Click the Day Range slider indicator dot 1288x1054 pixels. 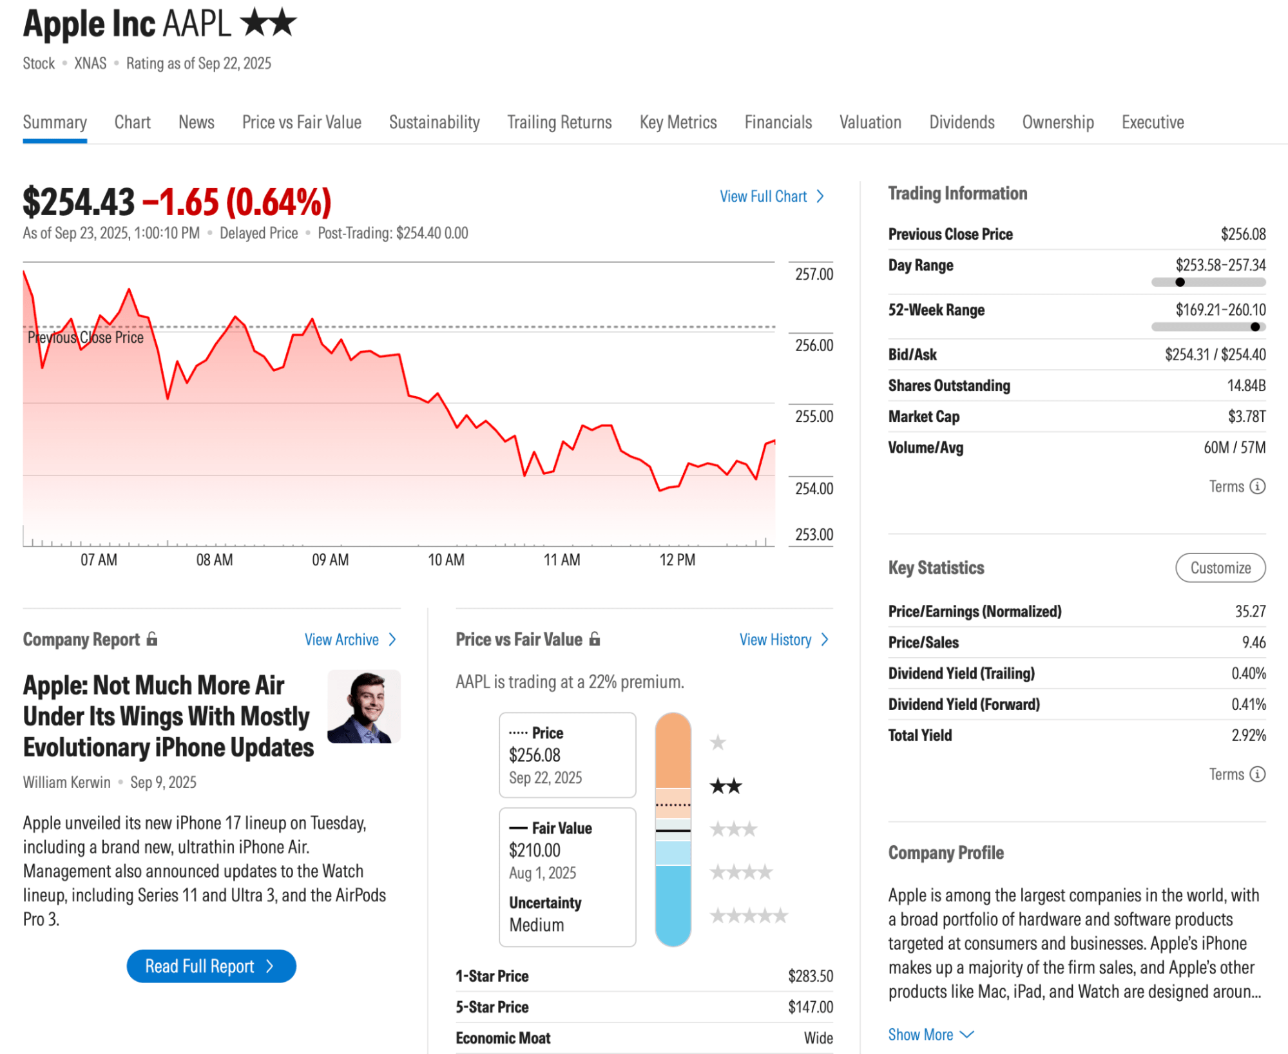click(x=1180, y=282)
